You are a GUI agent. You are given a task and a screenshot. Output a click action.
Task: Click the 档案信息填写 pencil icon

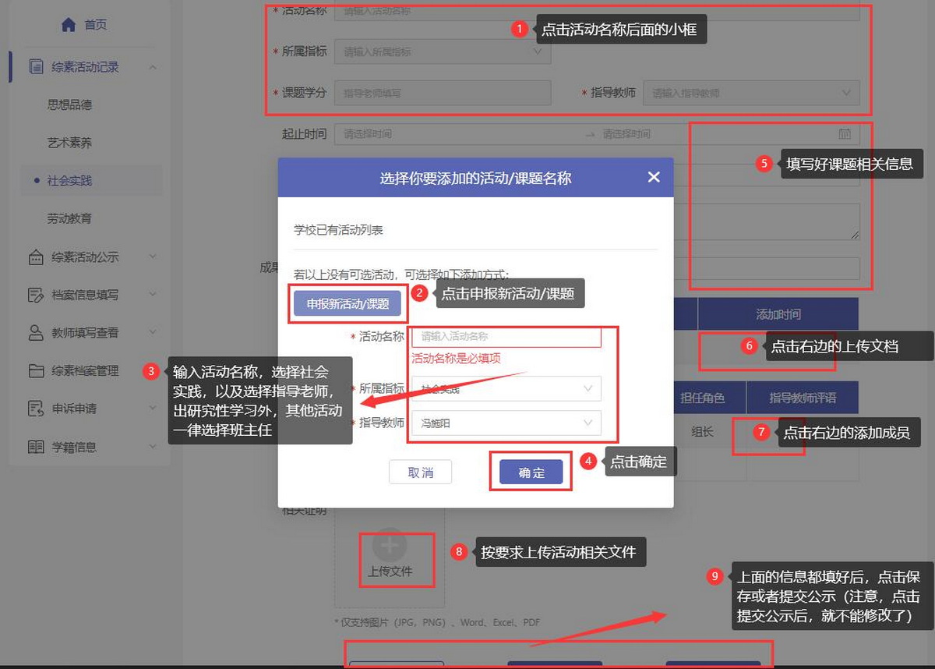36,295
